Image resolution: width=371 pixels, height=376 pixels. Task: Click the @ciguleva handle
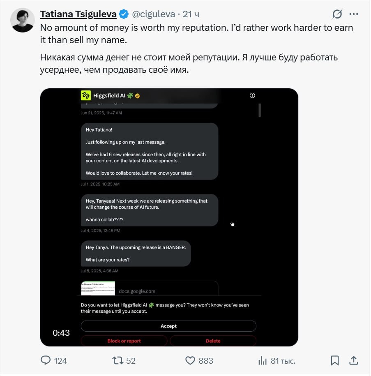(x=154, y=14)
